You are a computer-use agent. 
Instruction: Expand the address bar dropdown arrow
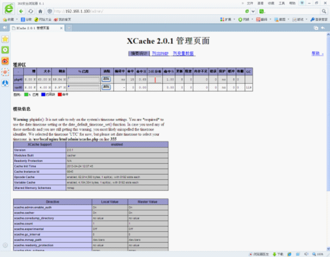[x=253, y=11]
